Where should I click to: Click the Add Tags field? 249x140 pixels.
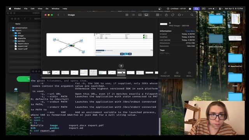click(x=165, y=53)
